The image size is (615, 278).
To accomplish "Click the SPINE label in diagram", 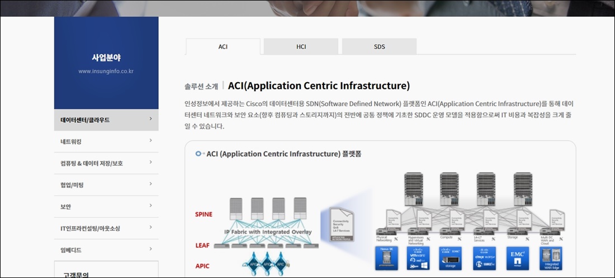I will [204, 214].
